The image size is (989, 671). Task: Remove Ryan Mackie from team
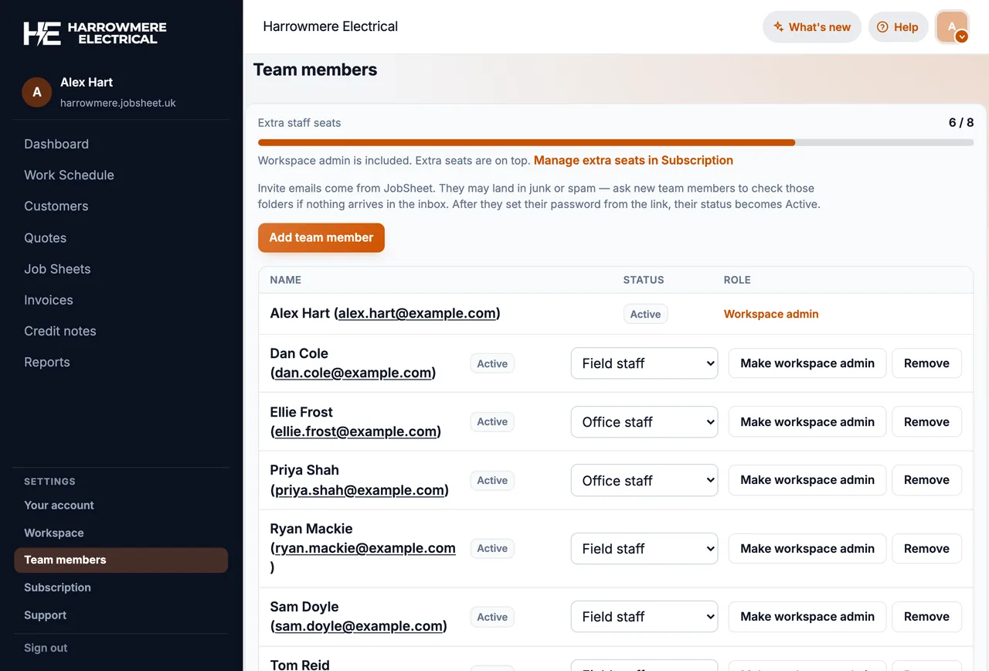click(x=926, y=549)
